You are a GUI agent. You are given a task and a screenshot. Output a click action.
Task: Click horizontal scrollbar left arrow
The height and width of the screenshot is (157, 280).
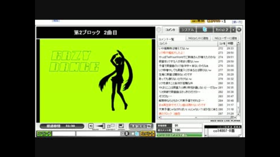point(159,117)
